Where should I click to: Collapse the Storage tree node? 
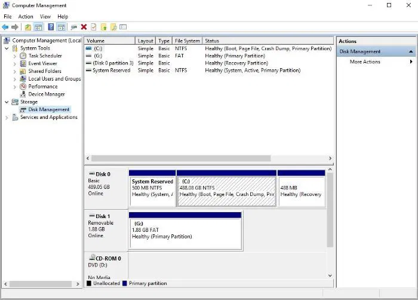7,102
